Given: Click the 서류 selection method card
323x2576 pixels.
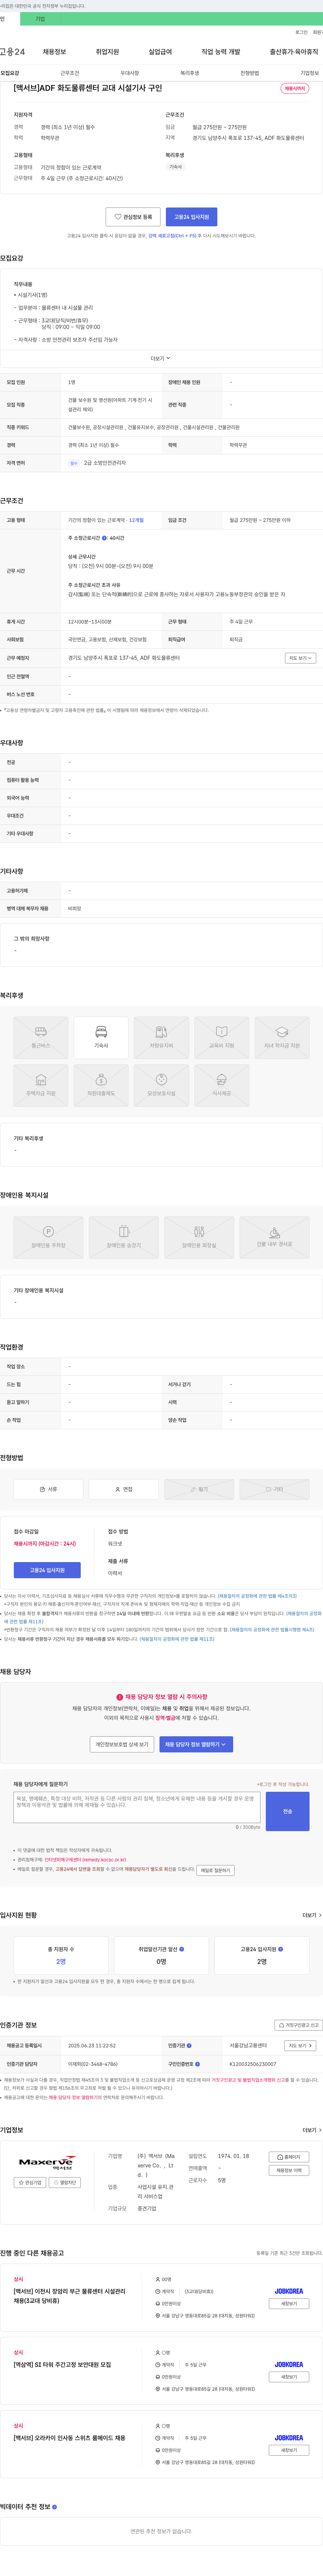Looking at the screenshot, I should 48,1489.
